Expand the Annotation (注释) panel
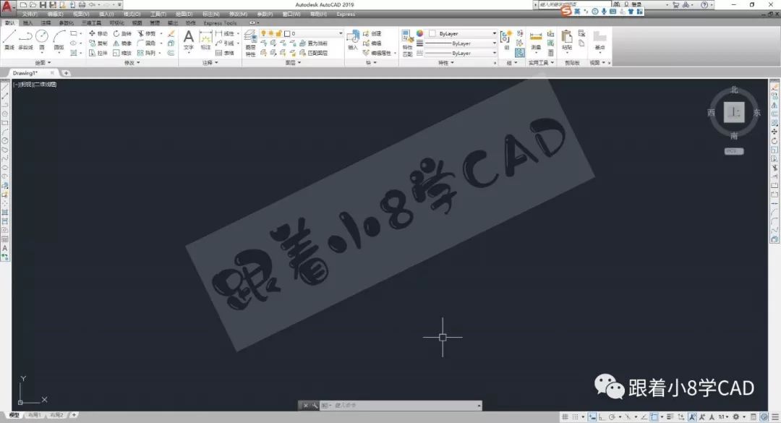Image resolution: width=781 pixels, height=423 pixels. point(210,63)
